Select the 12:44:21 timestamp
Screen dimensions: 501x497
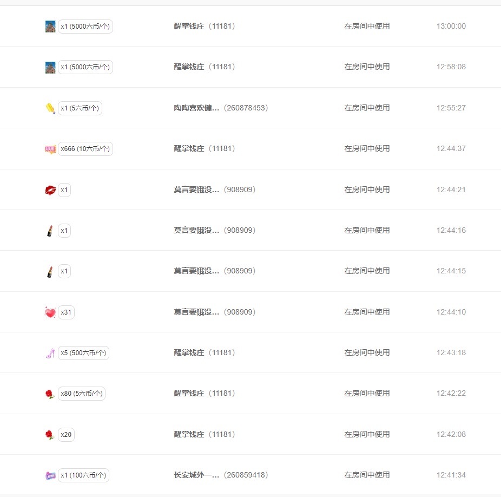point(451,189)
